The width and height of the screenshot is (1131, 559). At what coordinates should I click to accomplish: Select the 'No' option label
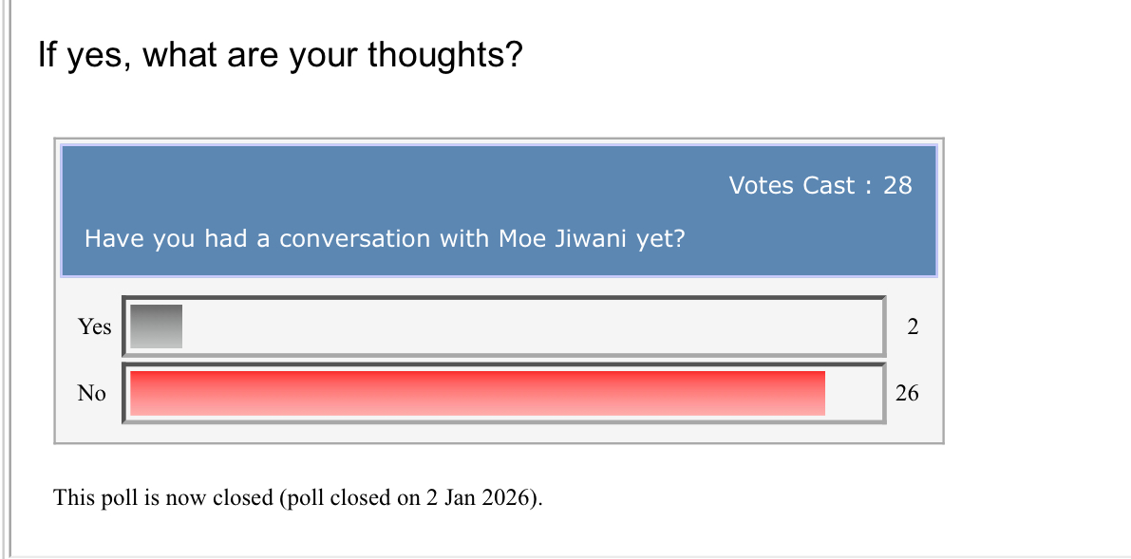click(92, 393)
